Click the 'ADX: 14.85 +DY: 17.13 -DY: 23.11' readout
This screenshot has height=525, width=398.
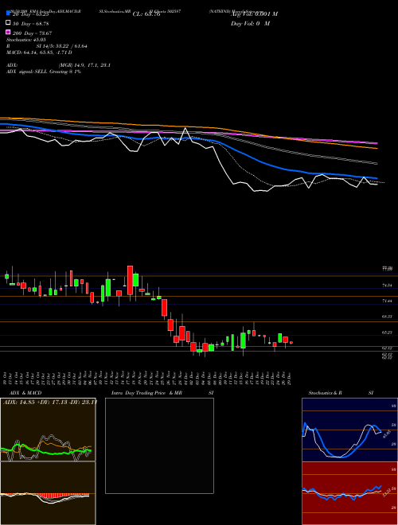coord(50,402)
